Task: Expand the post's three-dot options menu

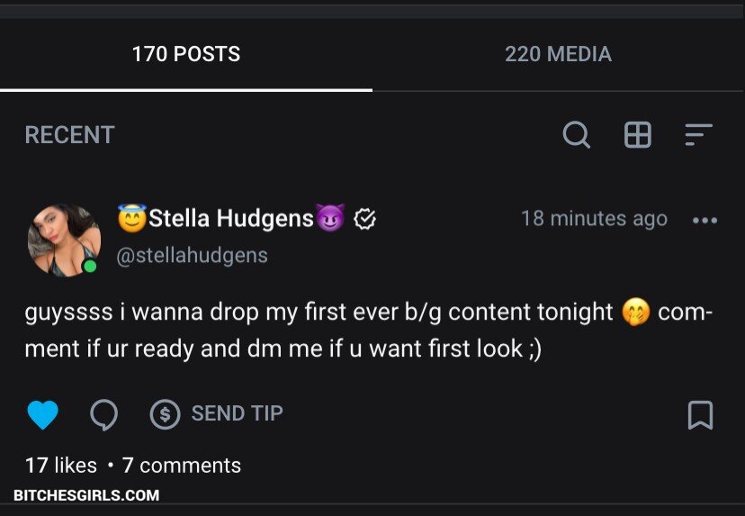Action: coord(705,220)
